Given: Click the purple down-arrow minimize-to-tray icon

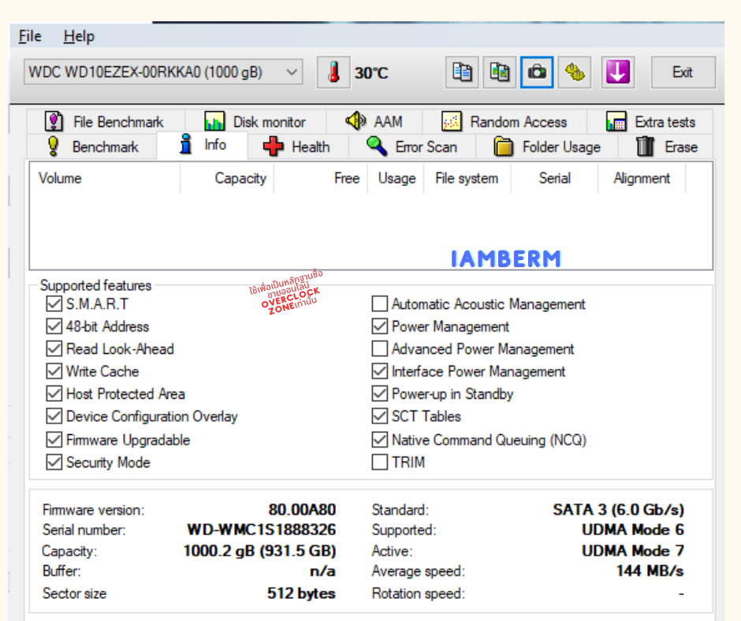Looking at the screenshot, I should [618, 73].
